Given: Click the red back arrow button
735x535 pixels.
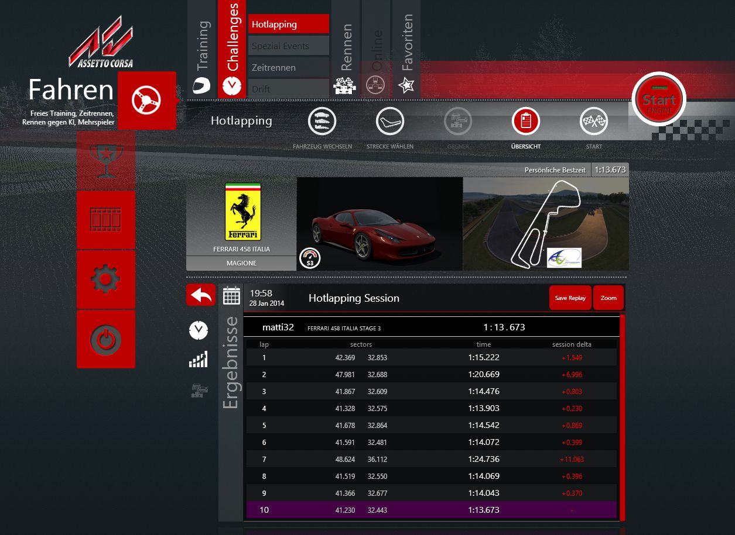Looking at the screenshot, I should [201, 295].
